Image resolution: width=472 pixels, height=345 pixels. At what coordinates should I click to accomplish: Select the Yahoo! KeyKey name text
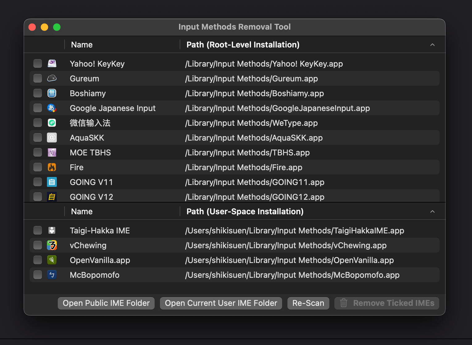97,64
